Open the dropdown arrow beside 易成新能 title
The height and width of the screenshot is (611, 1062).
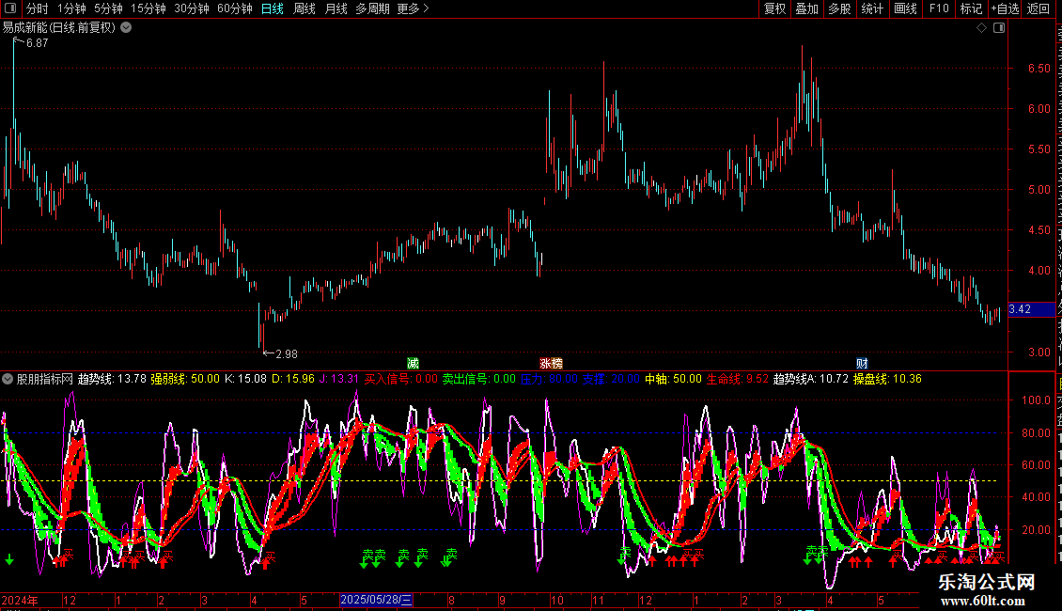coord(126,28)
